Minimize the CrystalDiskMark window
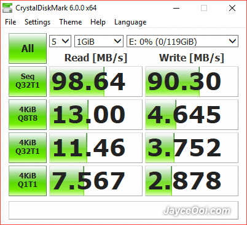Image resolution: width=247 pixels, height=225 pixels. tap(176, 8)
